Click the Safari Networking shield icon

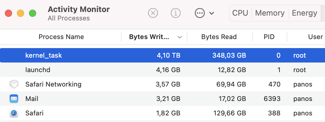pos(14,84)
